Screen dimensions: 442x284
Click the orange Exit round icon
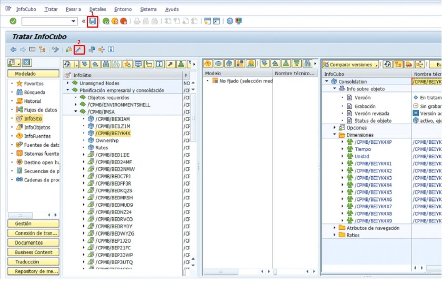pos(115,21)
